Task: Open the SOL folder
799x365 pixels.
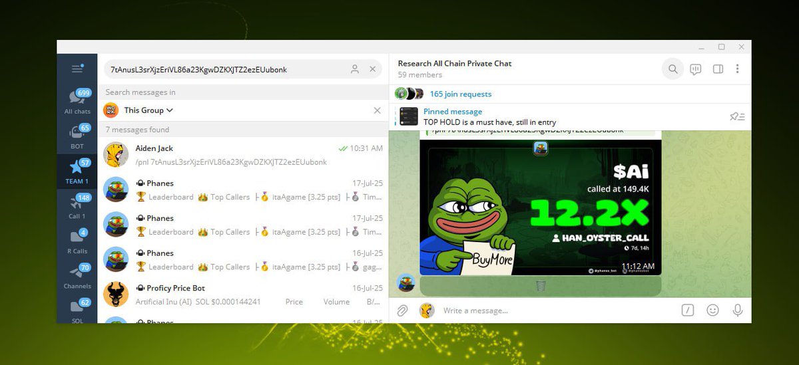Action: (x=77, y=311)
